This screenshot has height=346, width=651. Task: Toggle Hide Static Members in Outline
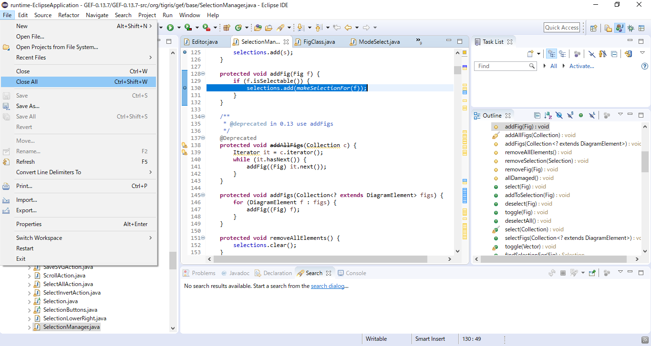570,115
